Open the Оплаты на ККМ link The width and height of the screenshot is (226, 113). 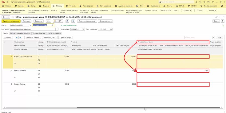tap(165, 10)
